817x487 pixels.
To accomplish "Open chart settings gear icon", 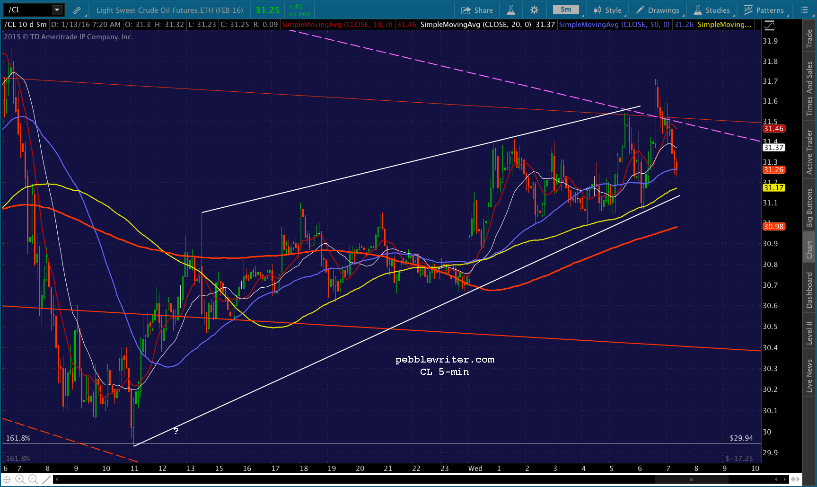I will [x=534, y=10].
